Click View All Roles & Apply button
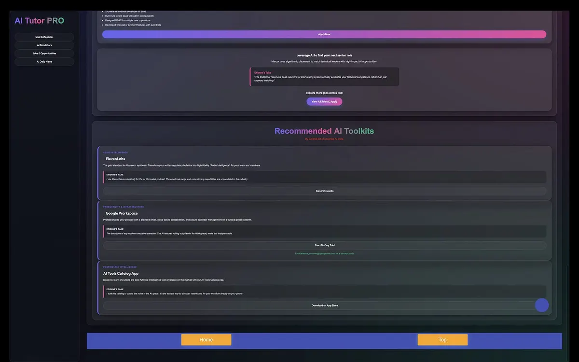 pos(324,101)
